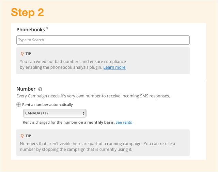The height and width of the screenshot is (172, 218).
Task: Click the TIP label in running campaign box
Action: click(28, 136)
